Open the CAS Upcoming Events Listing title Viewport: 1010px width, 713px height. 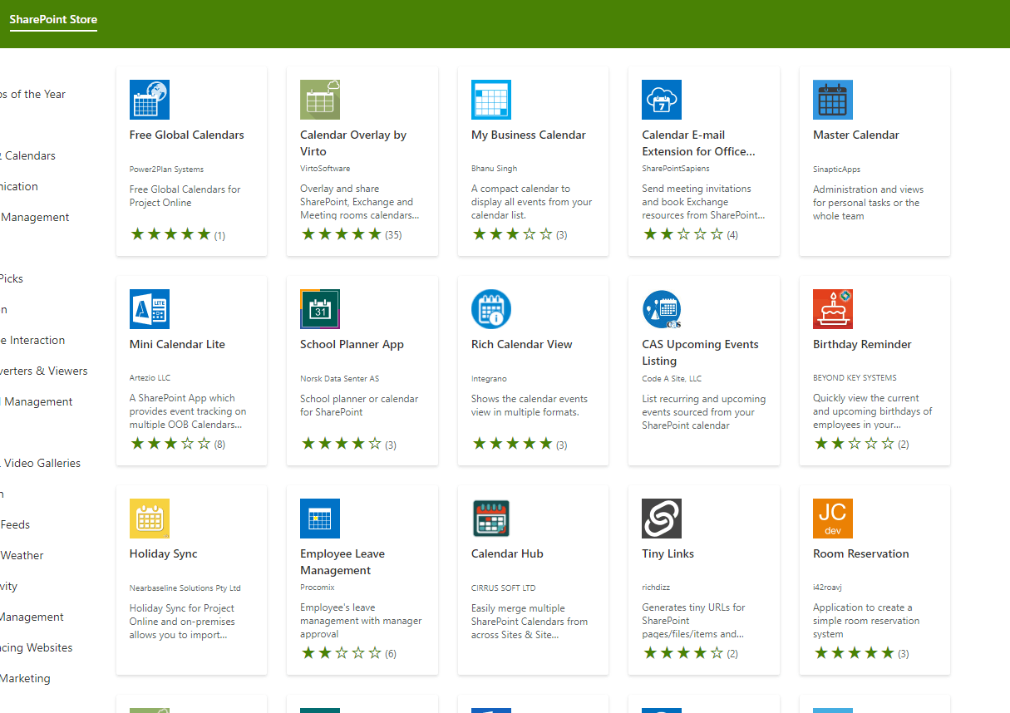pos(700,352)
